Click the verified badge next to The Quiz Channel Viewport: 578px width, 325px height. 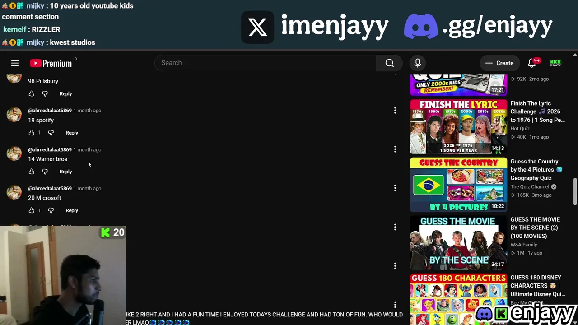[x=554, y=187]
